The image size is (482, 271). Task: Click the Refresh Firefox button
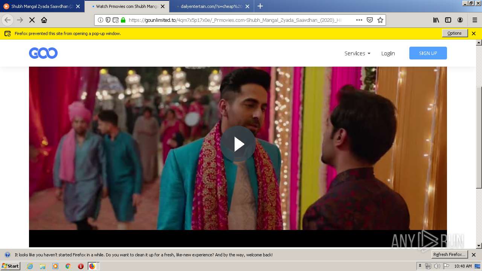pos(450,254)
